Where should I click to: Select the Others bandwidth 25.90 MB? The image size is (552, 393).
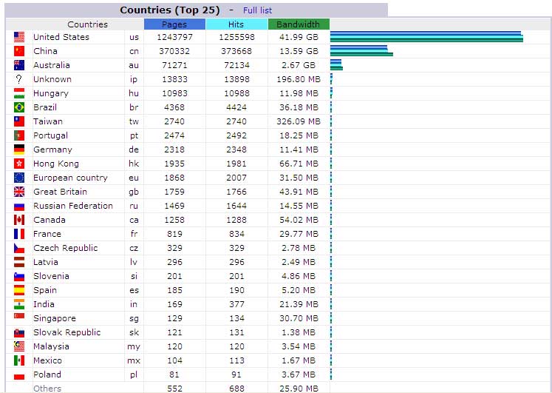coord(299,389)
